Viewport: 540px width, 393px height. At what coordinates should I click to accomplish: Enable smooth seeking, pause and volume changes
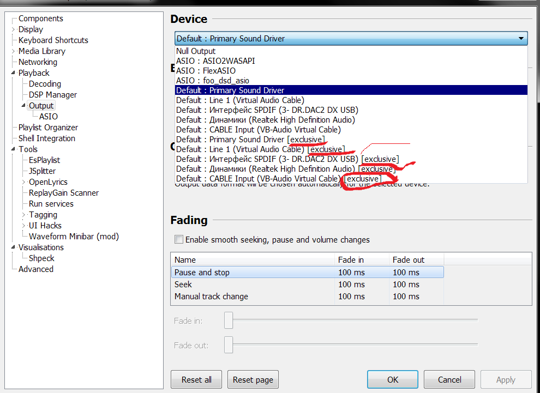pos(178,240)
